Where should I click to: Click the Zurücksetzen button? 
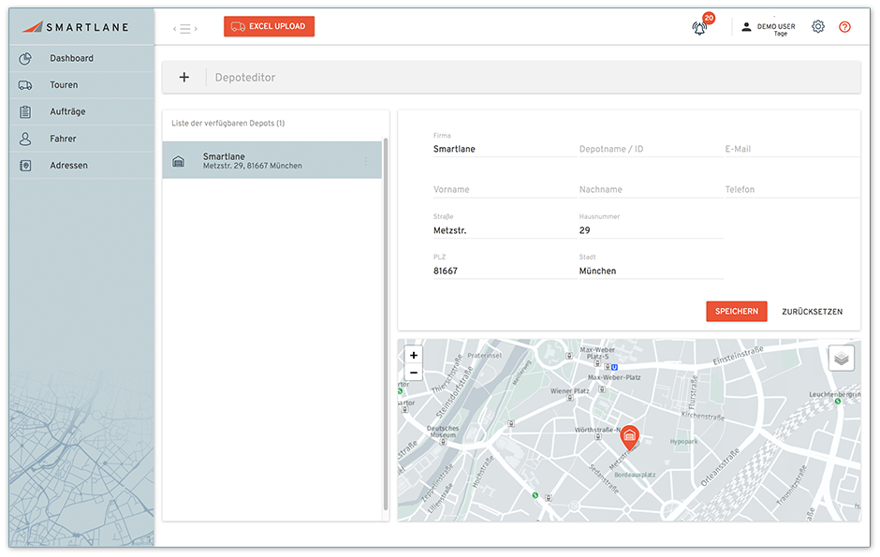[812, 312]
